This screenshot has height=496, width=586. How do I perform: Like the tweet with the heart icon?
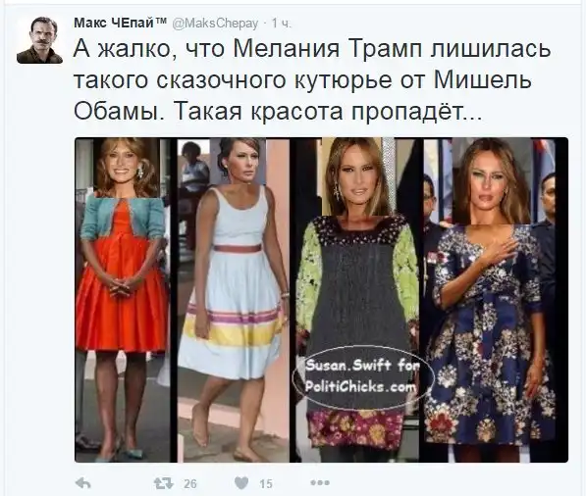(241, 483)
